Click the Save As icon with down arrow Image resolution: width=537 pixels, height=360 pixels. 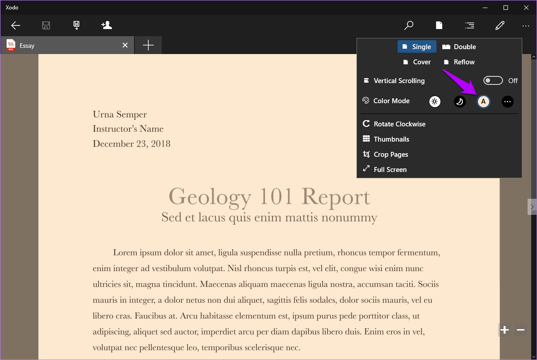[76, 25]
